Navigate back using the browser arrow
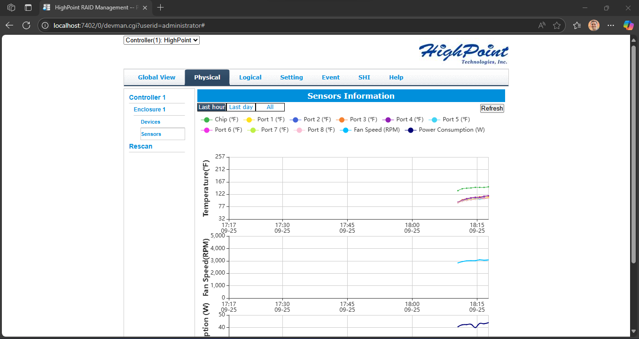The height and width of the screenshot is (339, 639). [9, 25]
